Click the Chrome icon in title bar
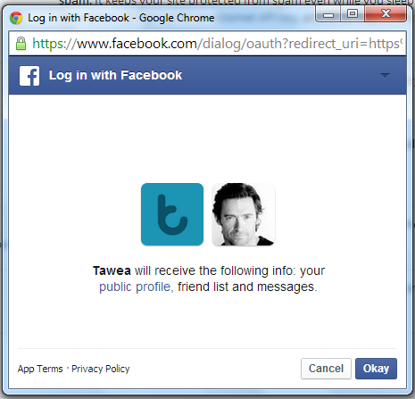The height and width of the screenshot is (399, 415). (16, 18)
